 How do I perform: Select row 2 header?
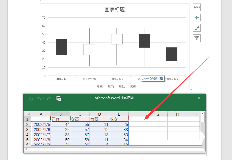click(27, 125)
